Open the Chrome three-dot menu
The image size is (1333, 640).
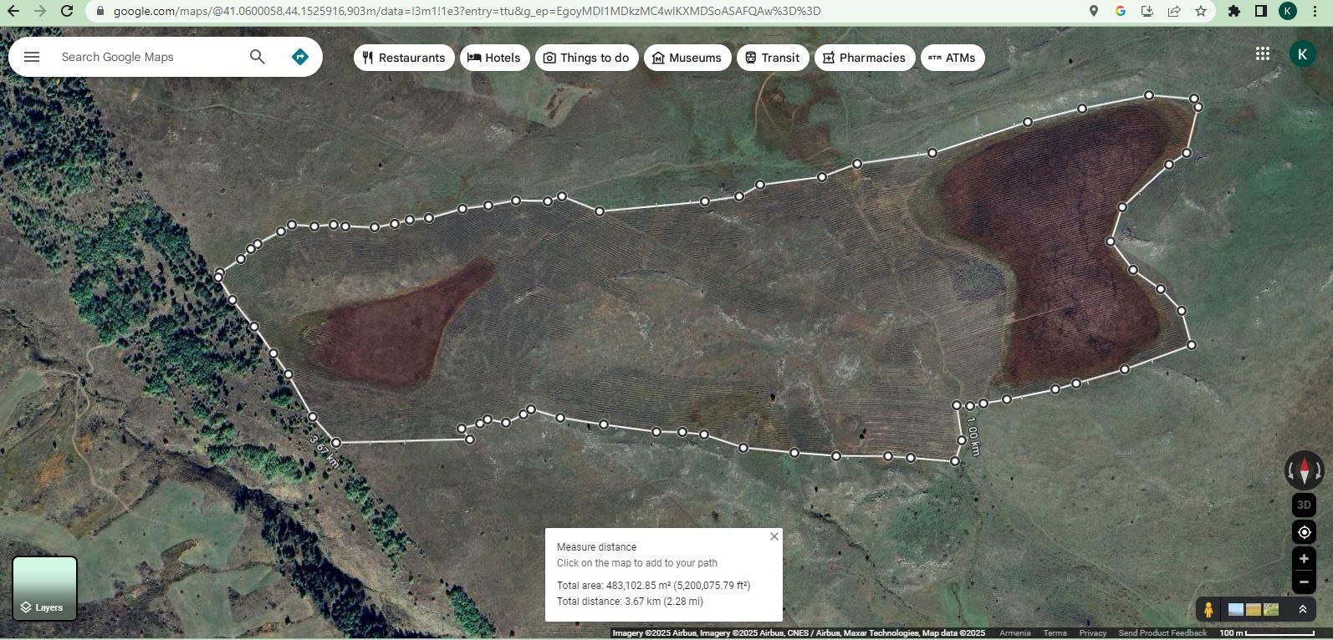(1315, 11)
